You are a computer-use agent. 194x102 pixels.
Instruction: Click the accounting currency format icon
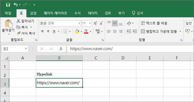(x=188, y=31)
